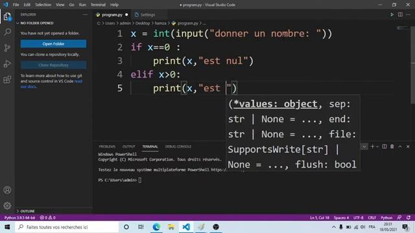
Task: Open the View menu
Action: 60,5
